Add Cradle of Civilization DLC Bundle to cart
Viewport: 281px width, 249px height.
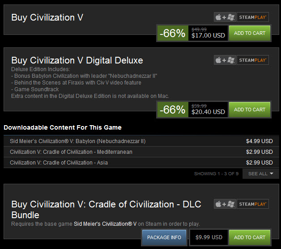tap(250, 237)
